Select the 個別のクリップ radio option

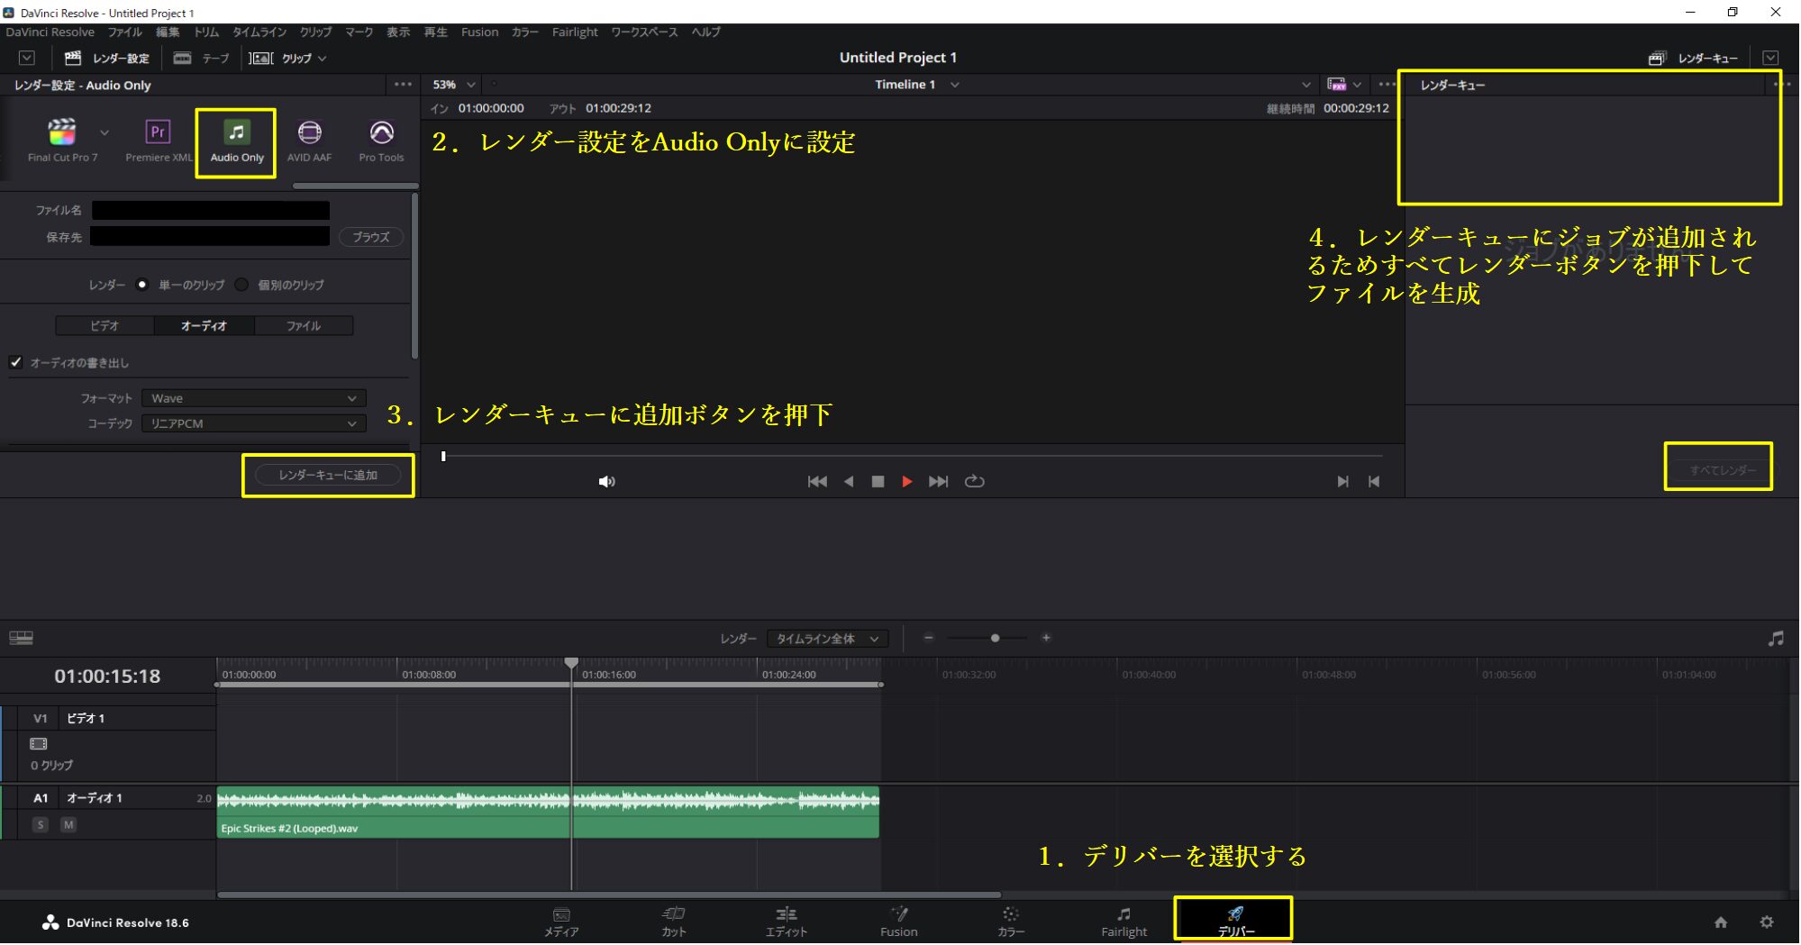click(241, 285)
